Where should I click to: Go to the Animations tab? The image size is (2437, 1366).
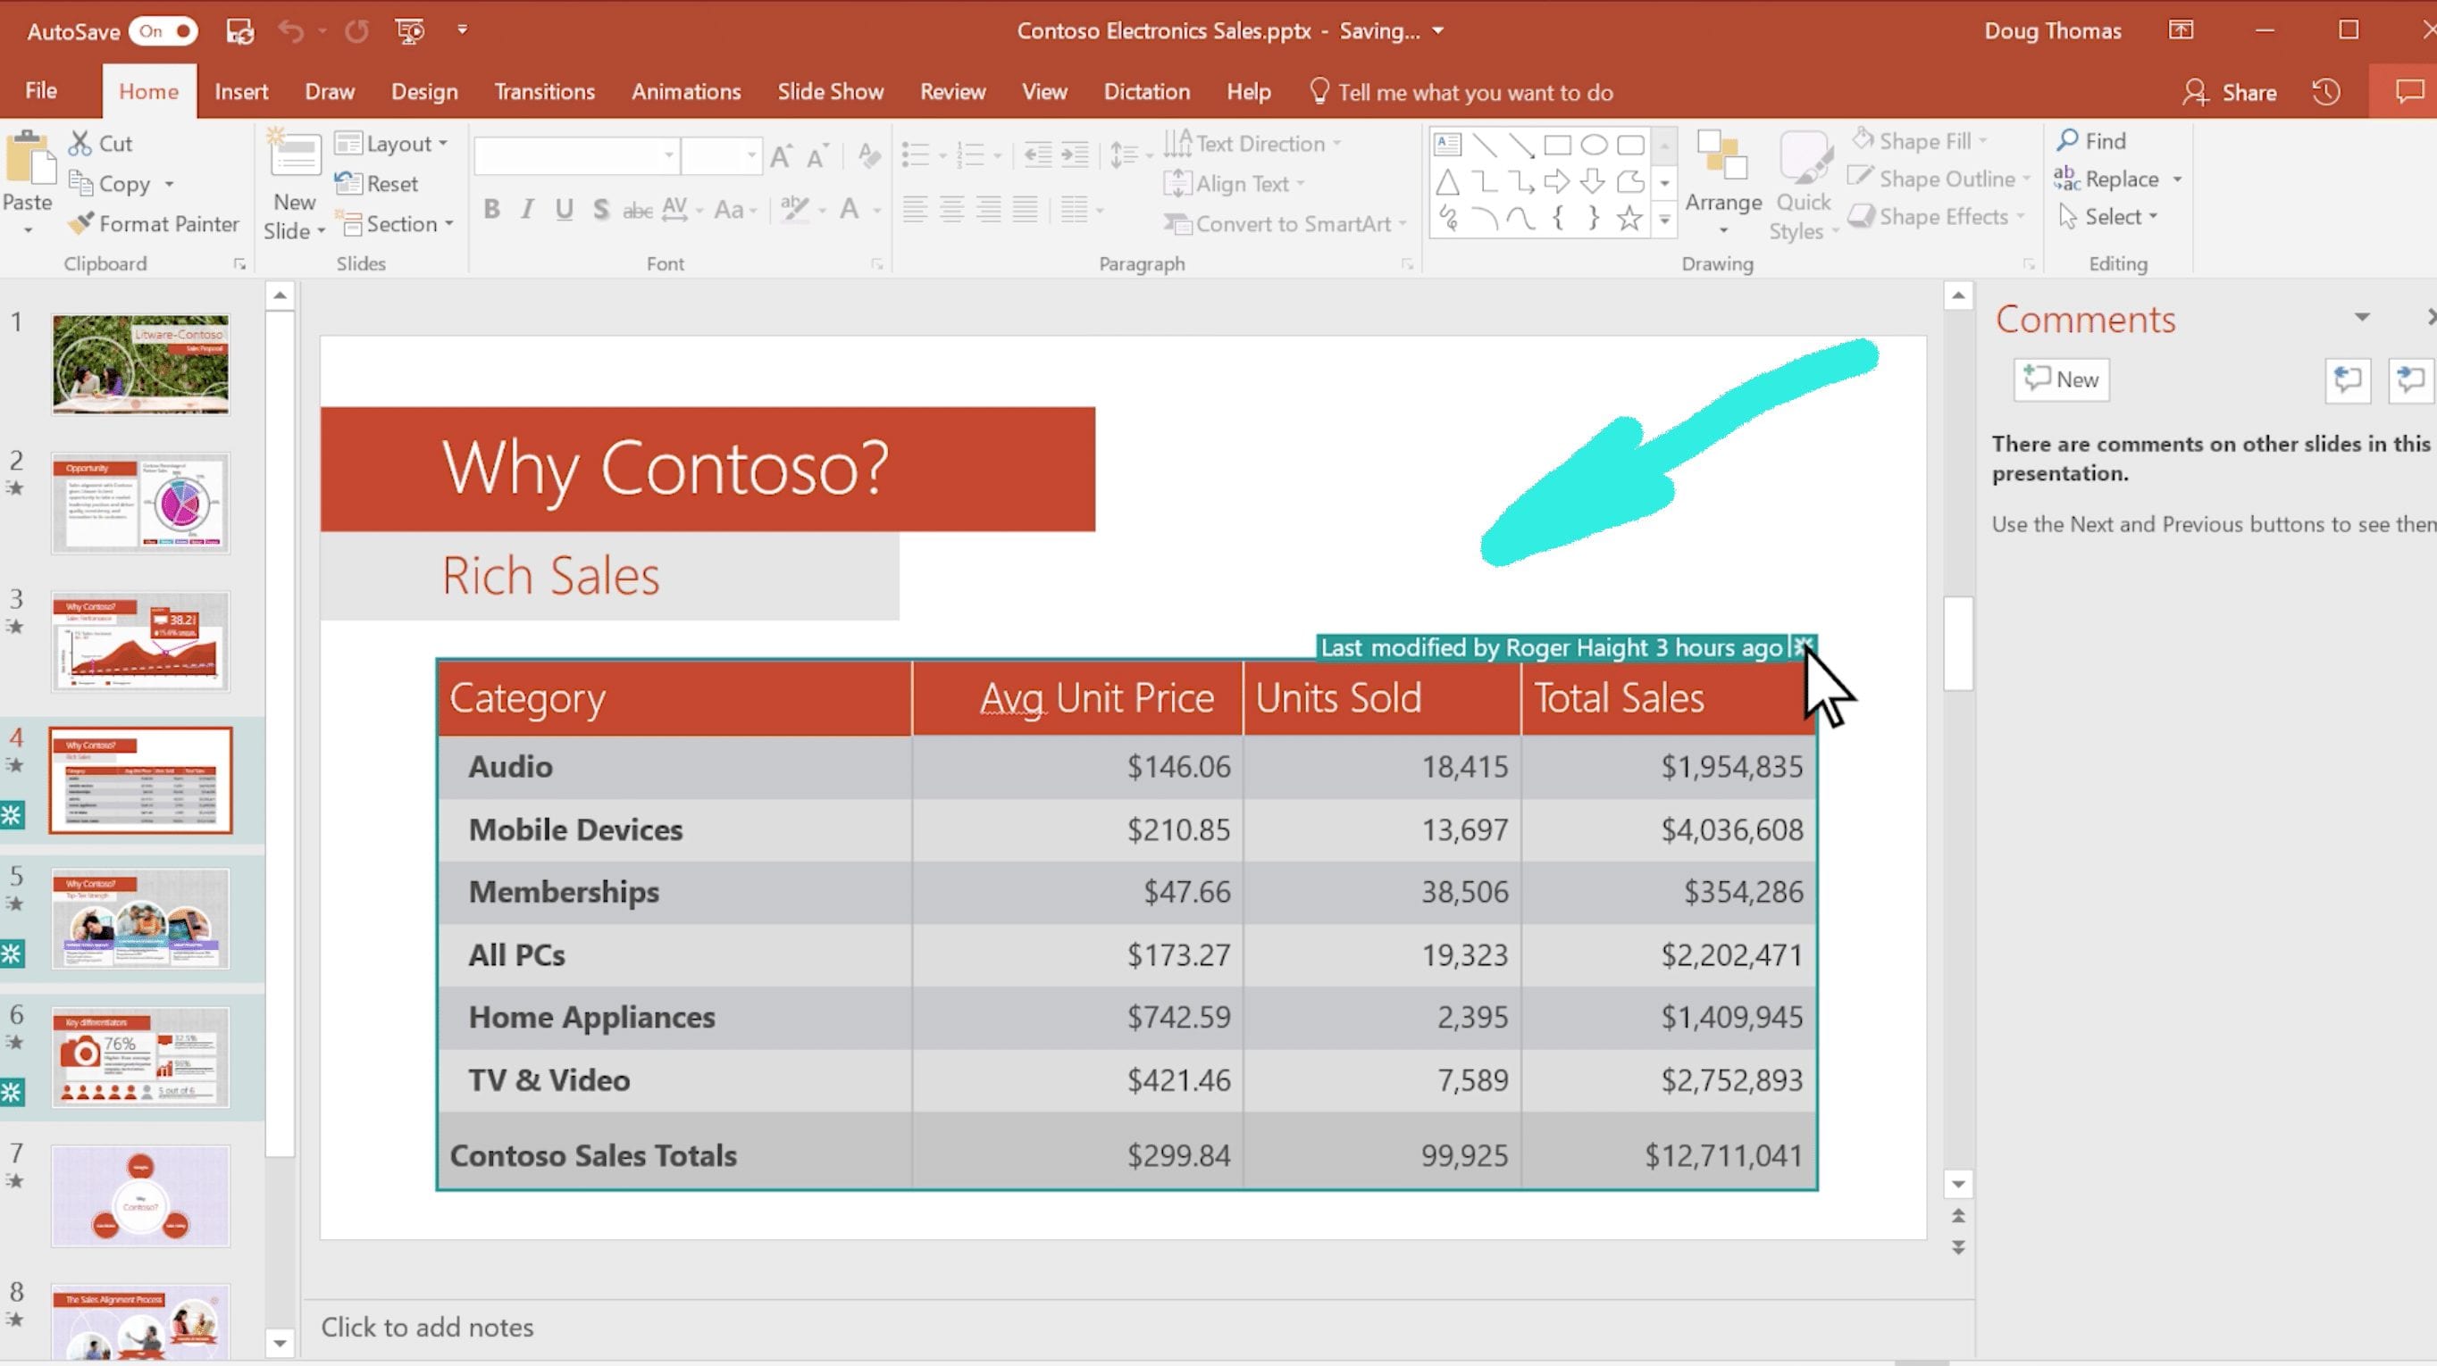686,92
